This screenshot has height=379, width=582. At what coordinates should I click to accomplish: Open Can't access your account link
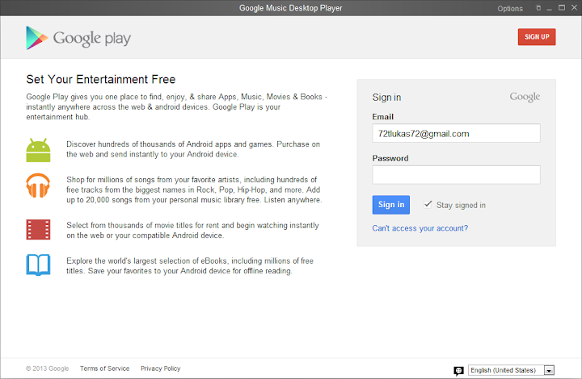click(420, 228)
